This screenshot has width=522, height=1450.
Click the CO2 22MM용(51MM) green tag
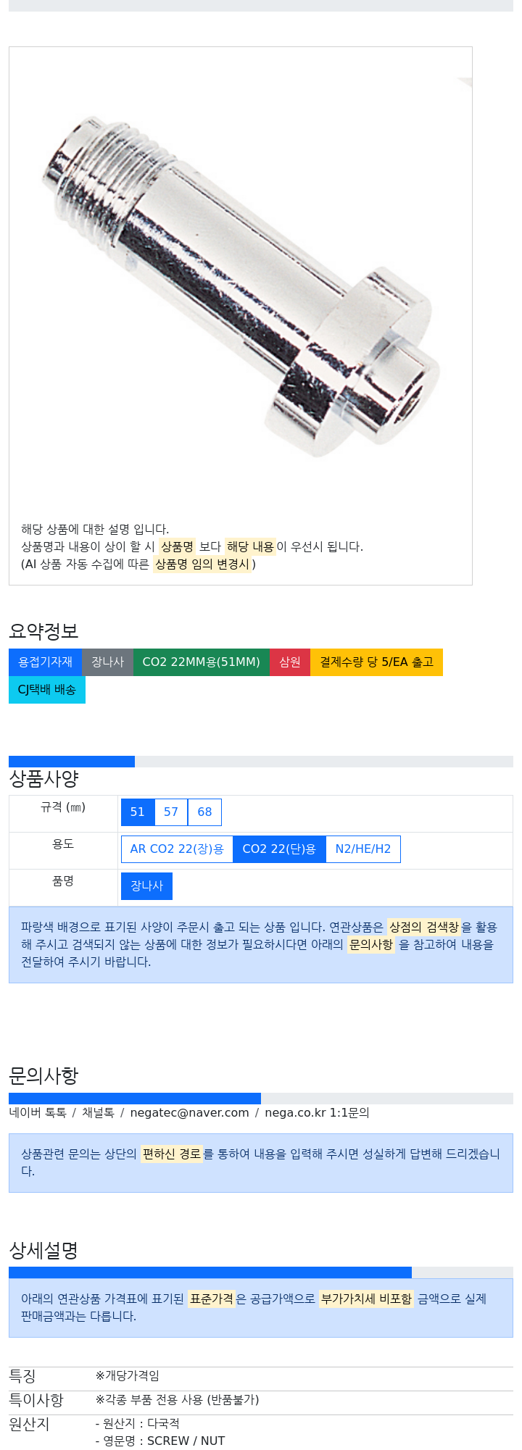[201, 662]
